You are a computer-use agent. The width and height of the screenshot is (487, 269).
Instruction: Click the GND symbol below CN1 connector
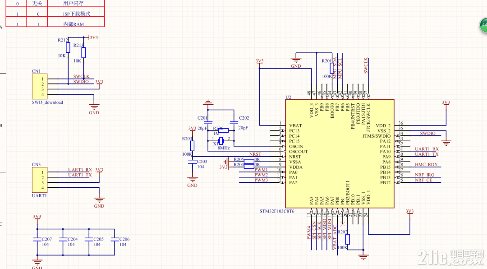coord(94,107)
